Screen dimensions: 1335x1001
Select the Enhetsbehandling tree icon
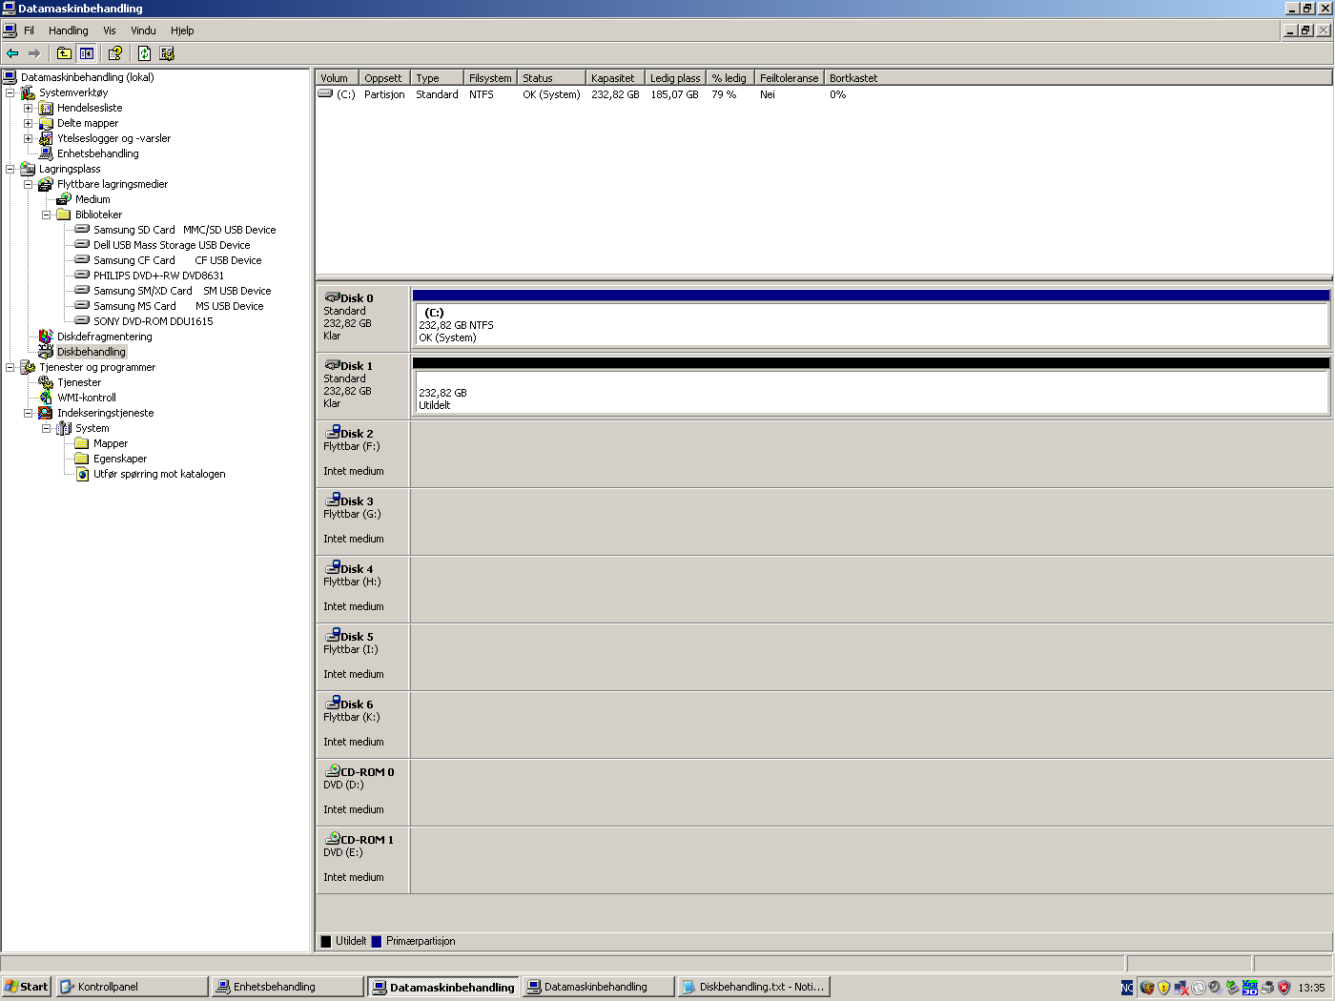click(46, 153)
